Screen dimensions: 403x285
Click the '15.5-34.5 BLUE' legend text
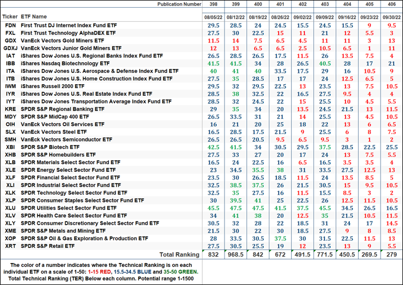(133, 272)
